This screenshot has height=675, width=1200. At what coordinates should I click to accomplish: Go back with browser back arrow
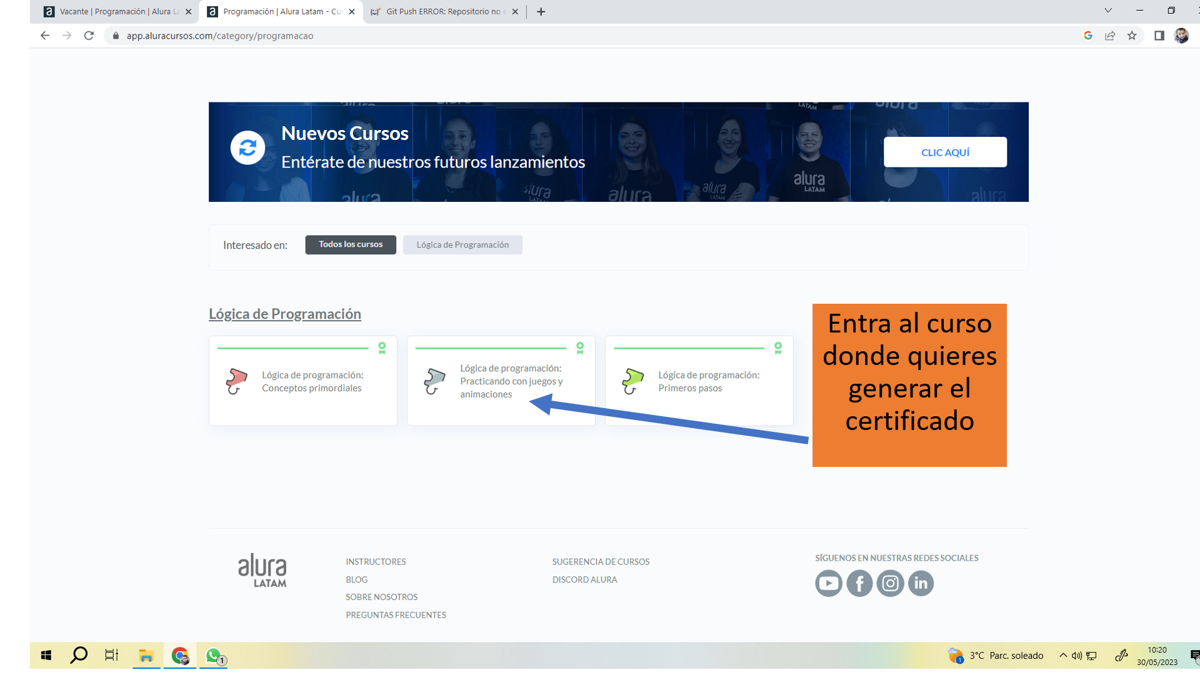pyautogui.click(x=45, y=36)
